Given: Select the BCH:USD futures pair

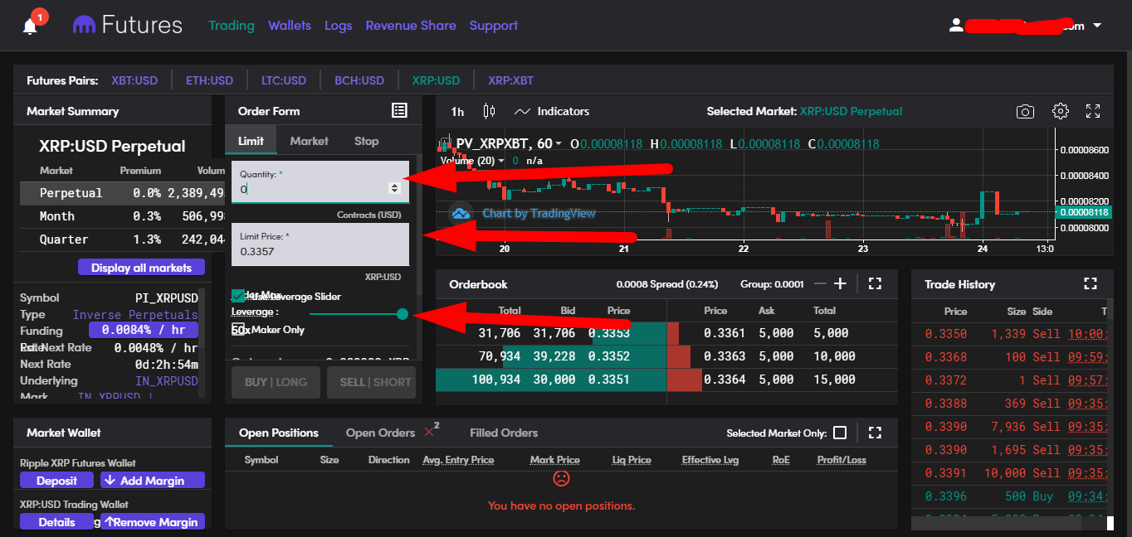Looking at the screenshot, I should (x=359, y=80).
